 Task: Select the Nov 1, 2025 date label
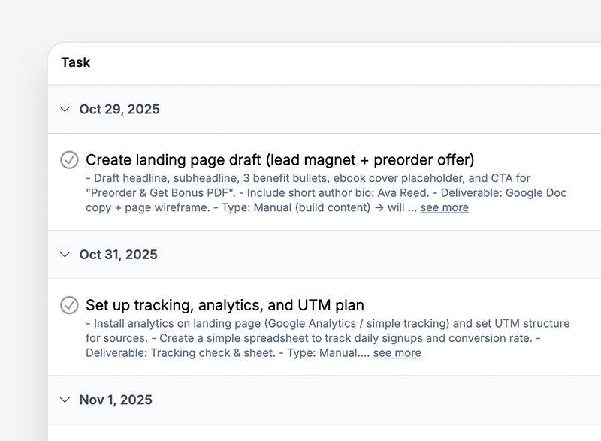(x=116, y=400)
